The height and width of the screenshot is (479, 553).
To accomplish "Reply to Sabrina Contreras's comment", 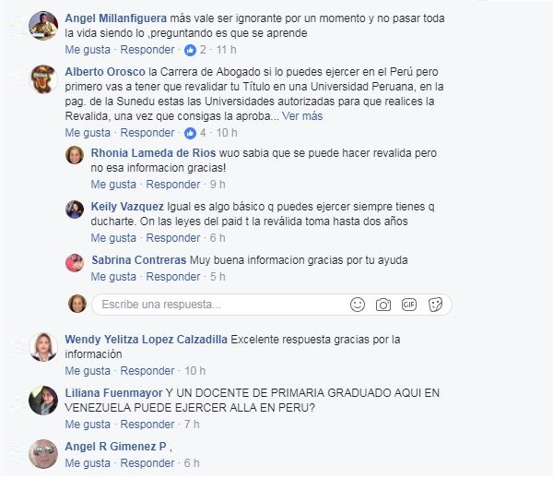I will (x=173, y=277).
